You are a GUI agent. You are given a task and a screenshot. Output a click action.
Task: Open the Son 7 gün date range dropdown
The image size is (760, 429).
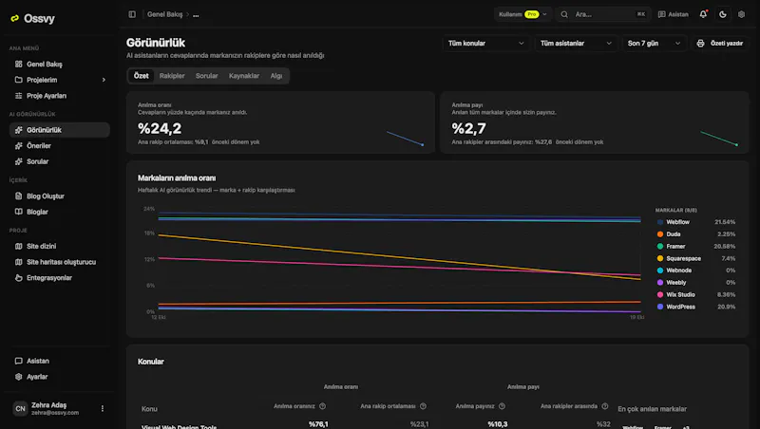(x=654, y=43)
